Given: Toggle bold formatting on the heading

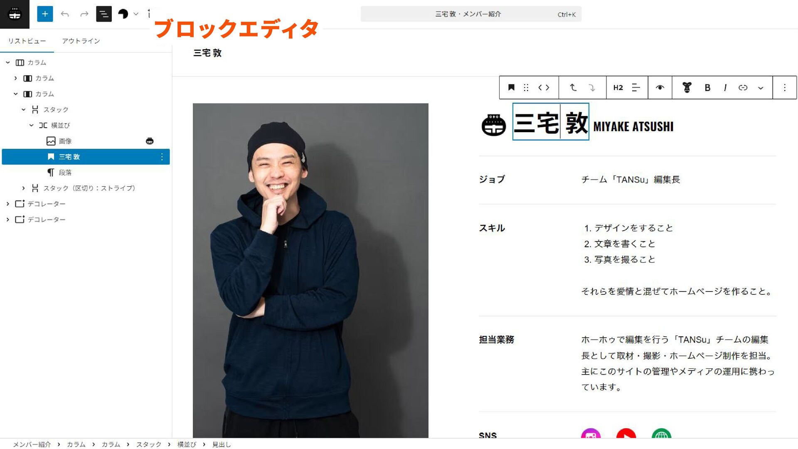Looking at the screenshot, I should click(x=707, y=88).
